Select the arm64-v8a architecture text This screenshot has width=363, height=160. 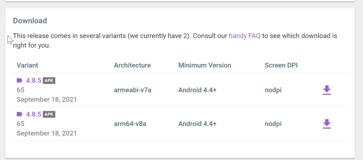(x=130, y=124)
